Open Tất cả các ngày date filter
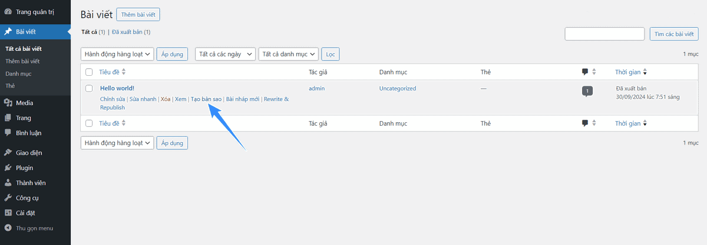 click(226, 54)
